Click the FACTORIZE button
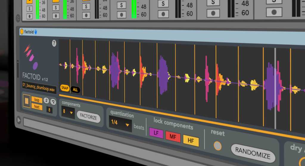 point(88,117)
